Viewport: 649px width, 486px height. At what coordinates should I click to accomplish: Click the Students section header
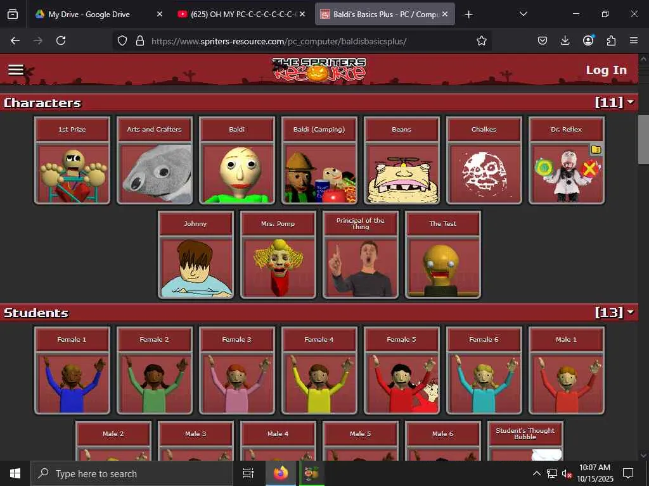(x=319, y=312)
